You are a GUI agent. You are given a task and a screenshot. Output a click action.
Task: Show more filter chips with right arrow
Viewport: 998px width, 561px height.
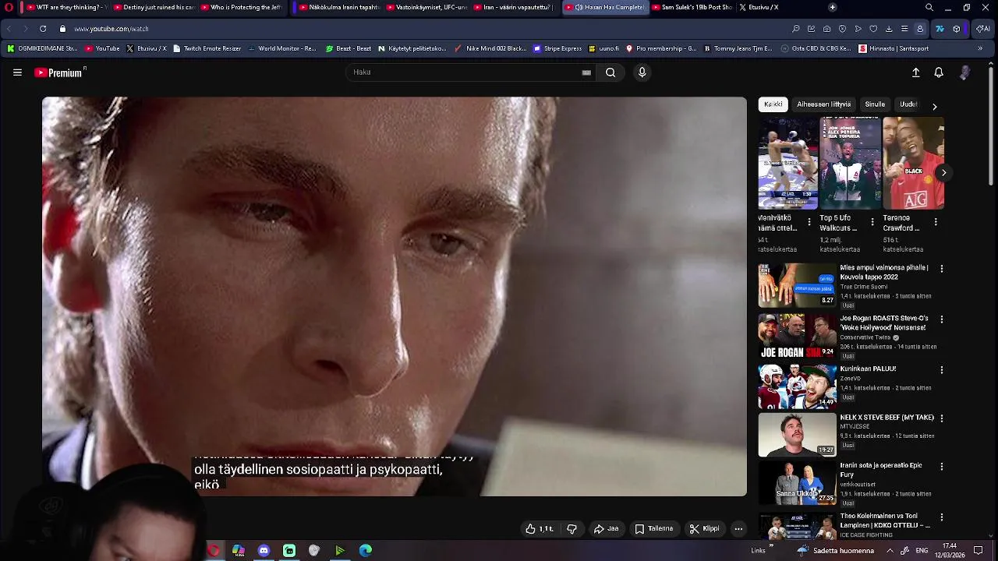tap(934, 105)
